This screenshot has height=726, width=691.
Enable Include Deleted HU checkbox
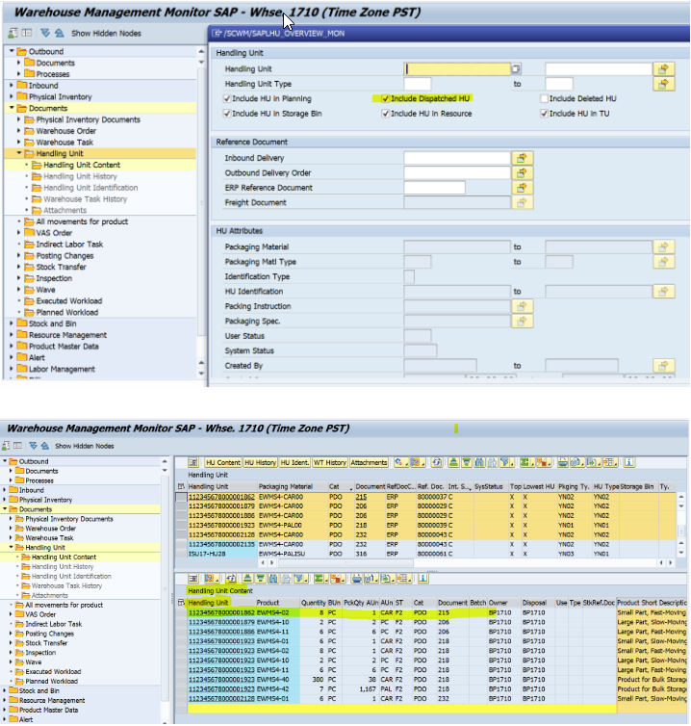(545, 98)
